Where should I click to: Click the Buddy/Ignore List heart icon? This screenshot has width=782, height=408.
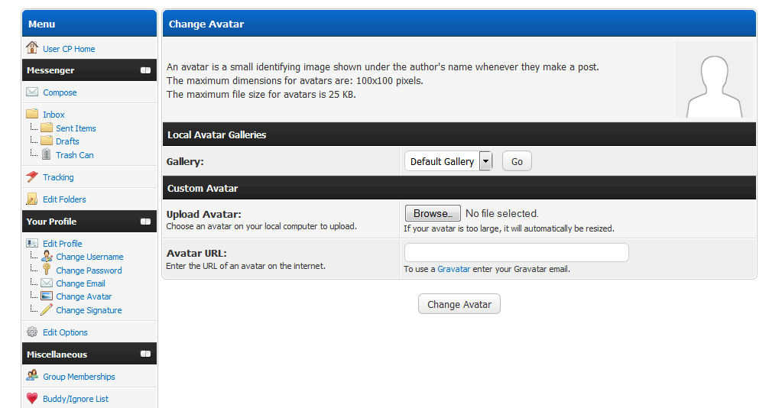(x=32, y=399)
